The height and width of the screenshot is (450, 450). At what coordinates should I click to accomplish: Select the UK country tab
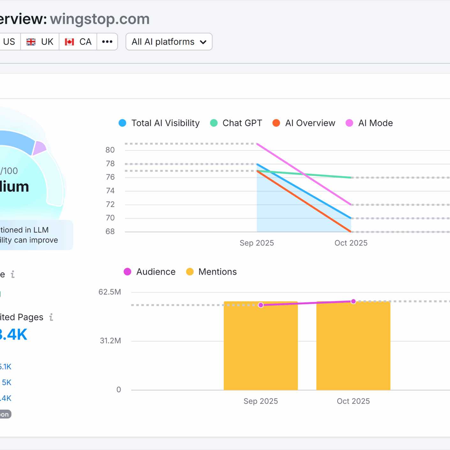click(40, 42)
